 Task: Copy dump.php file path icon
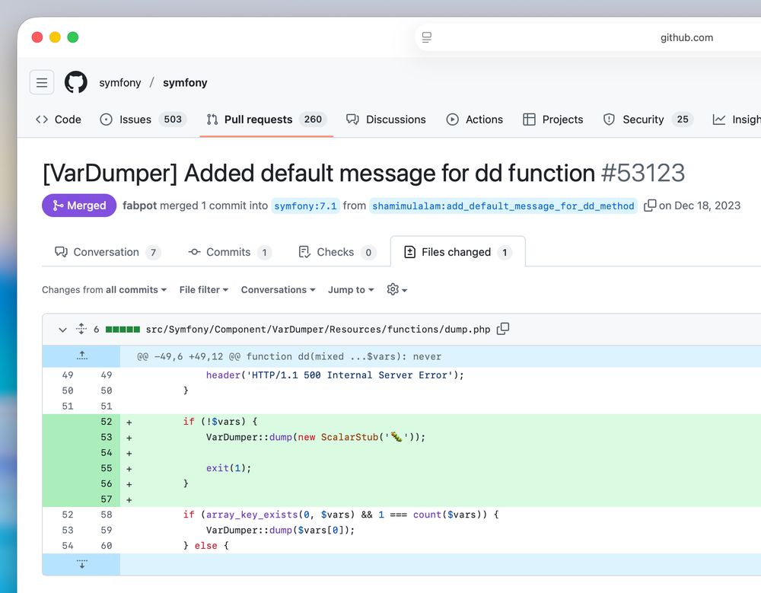(x=503, y=329)
